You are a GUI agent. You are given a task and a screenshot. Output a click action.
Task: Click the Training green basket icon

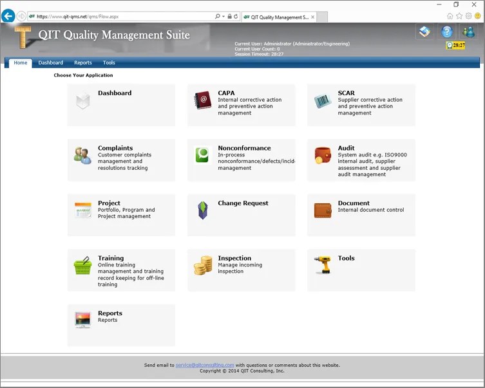[82, 265]
